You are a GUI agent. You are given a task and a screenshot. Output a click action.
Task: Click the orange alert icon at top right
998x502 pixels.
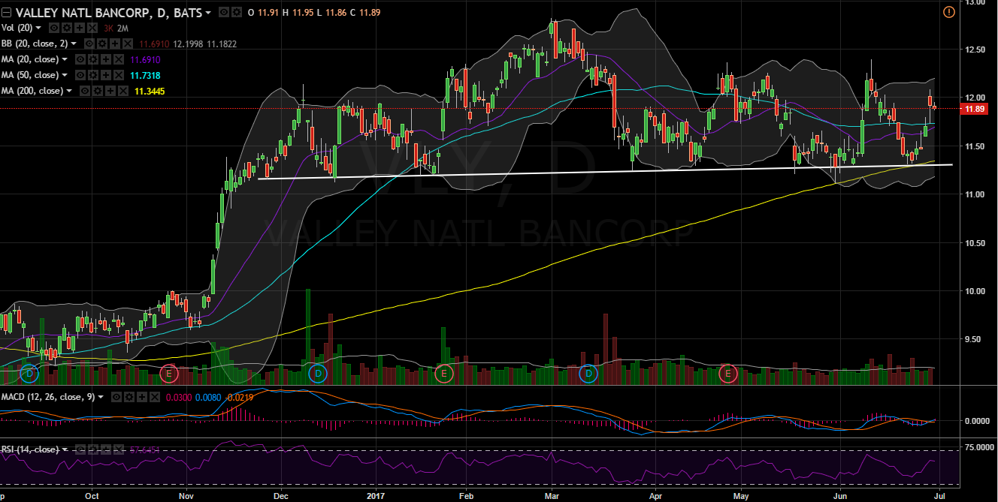(x=948, y=13)
